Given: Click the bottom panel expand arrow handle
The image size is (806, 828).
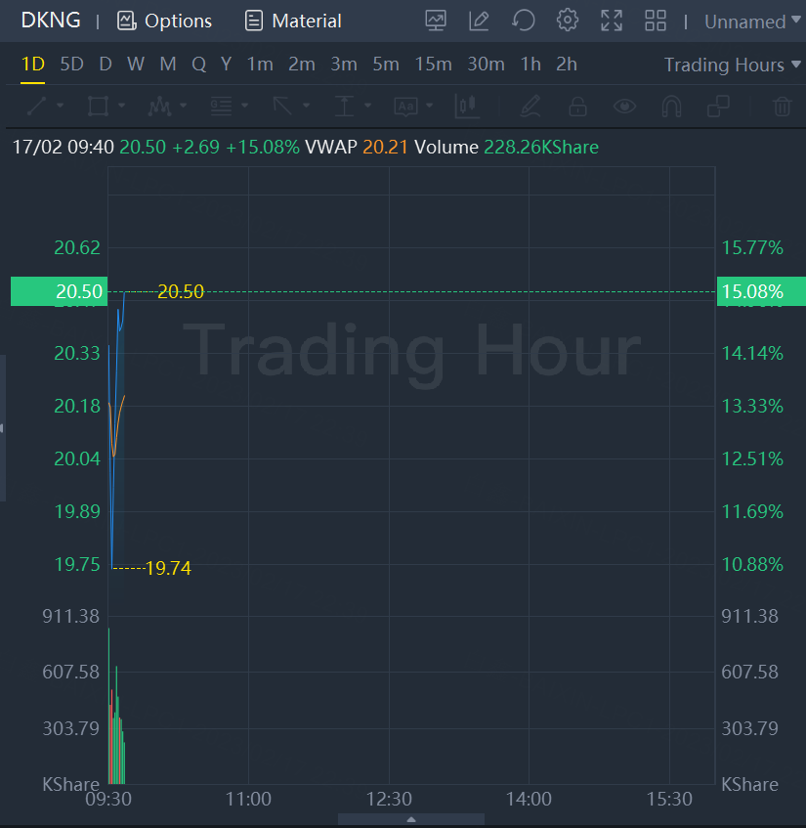Looking at the screenshot, I should pyautogui.click(x=411, y=819).
